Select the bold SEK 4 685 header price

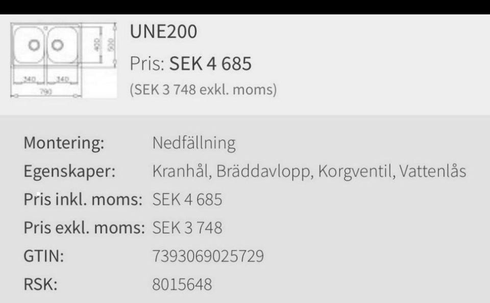(210, 64)
